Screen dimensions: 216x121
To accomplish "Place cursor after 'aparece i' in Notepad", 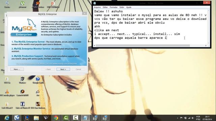I will pos(167,38).
